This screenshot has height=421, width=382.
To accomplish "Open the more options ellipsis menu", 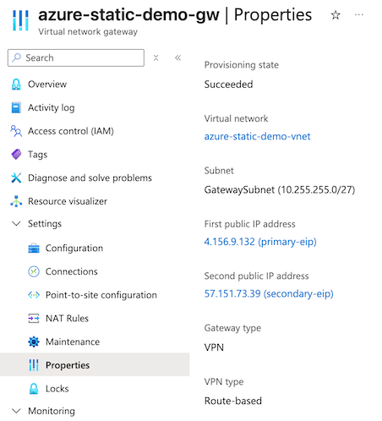I will (359, 14).
